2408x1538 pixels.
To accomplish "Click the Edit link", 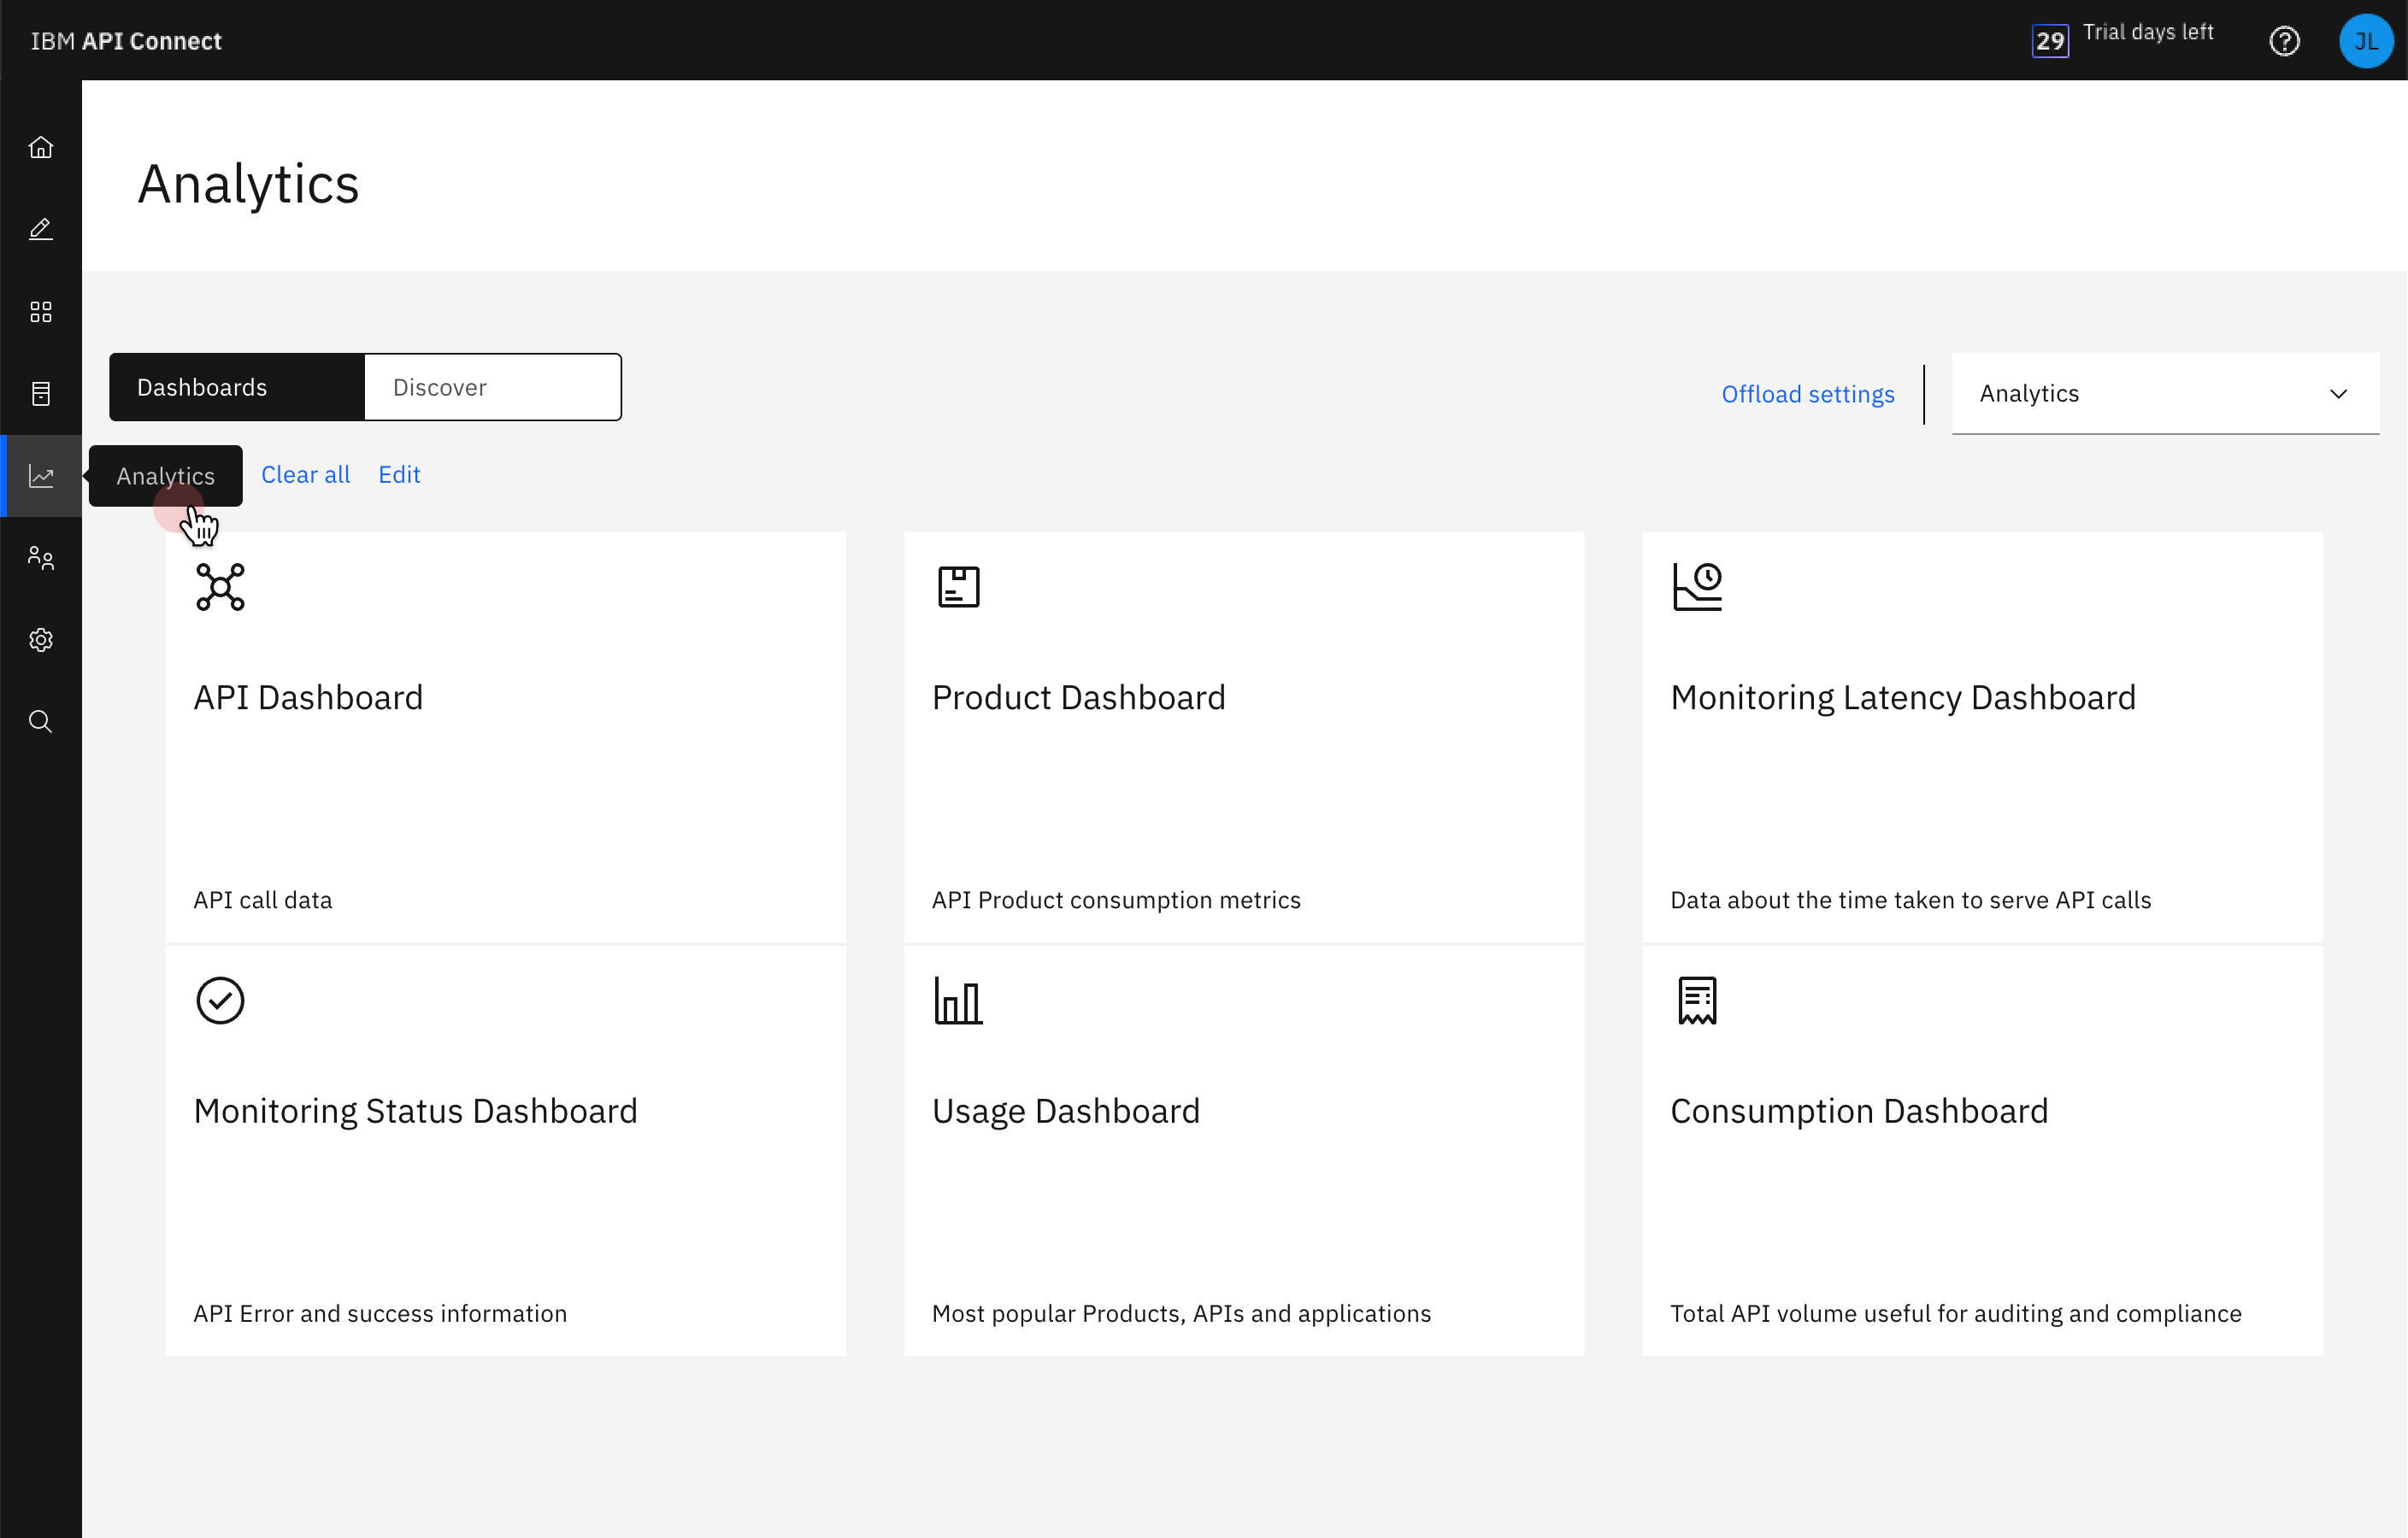I will click(x=399, y=475).
